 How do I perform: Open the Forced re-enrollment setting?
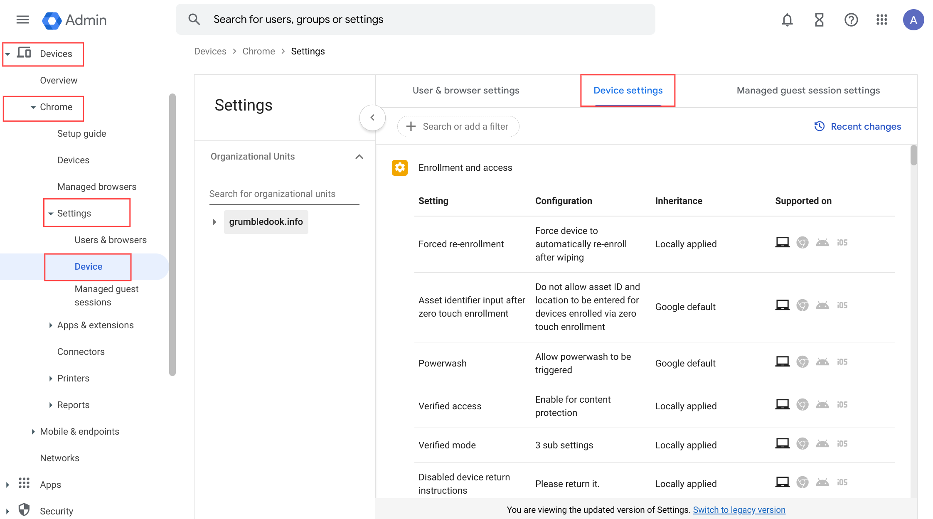(655, 244)
